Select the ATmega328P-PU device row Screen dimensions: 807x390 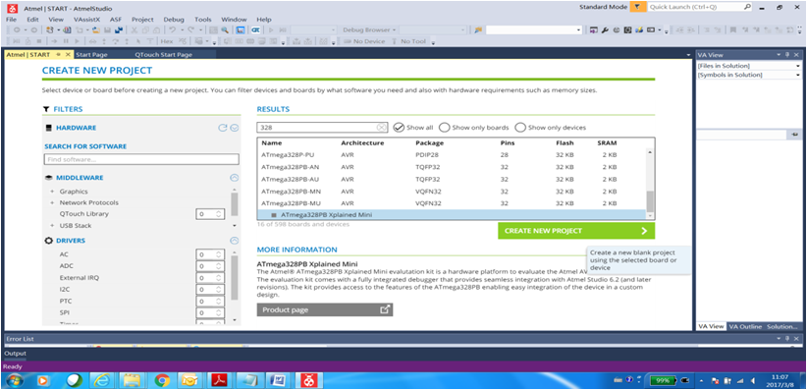452,154
